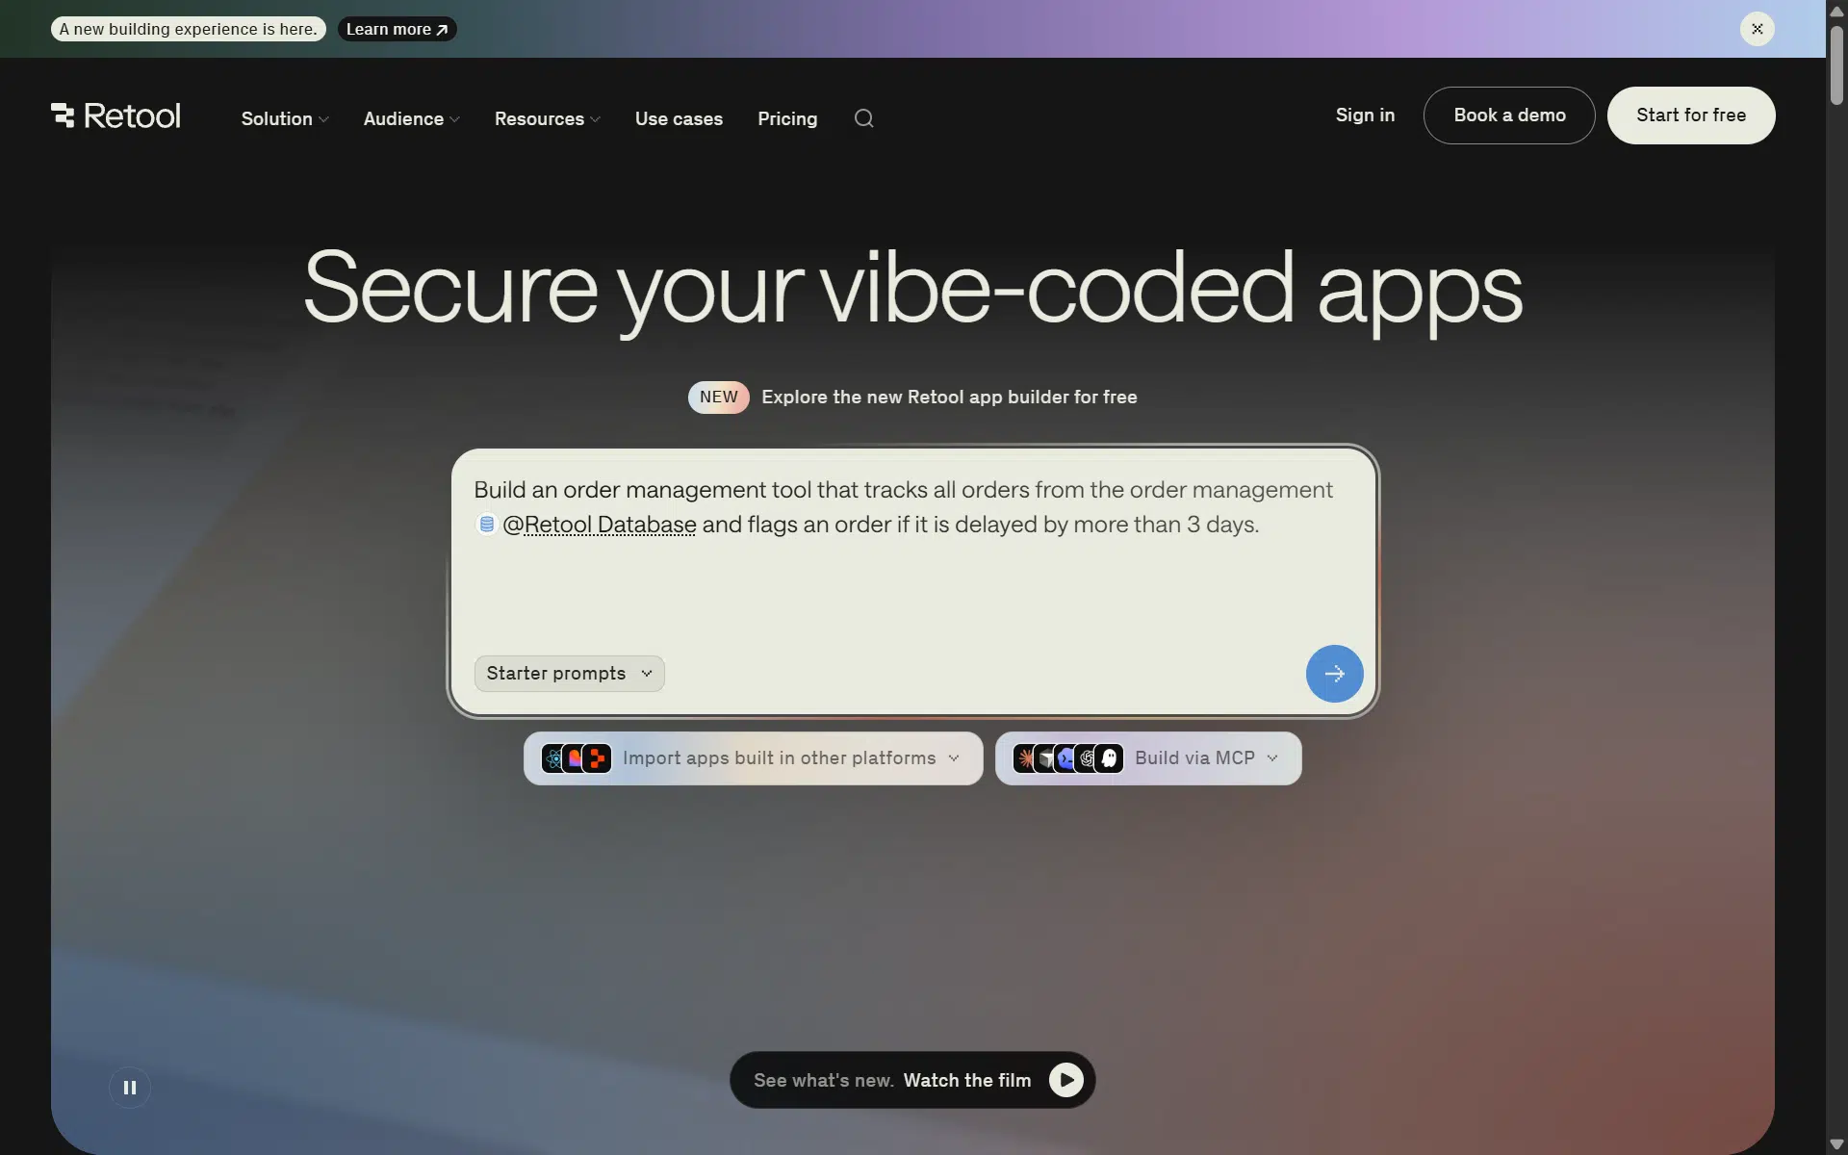This screenshot has width=1848, height=1155.
Task: Open the site search magnifier icon
Action: (x=864, y=118)
